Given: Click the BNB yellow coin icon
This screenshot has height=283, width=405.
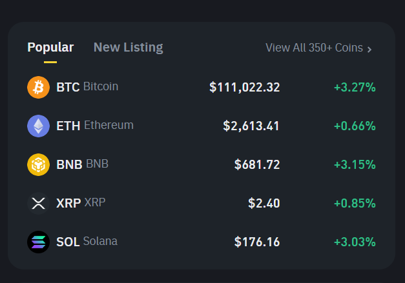Looking at the screenshot, I should pyautogui.click(x=38, y=164).
